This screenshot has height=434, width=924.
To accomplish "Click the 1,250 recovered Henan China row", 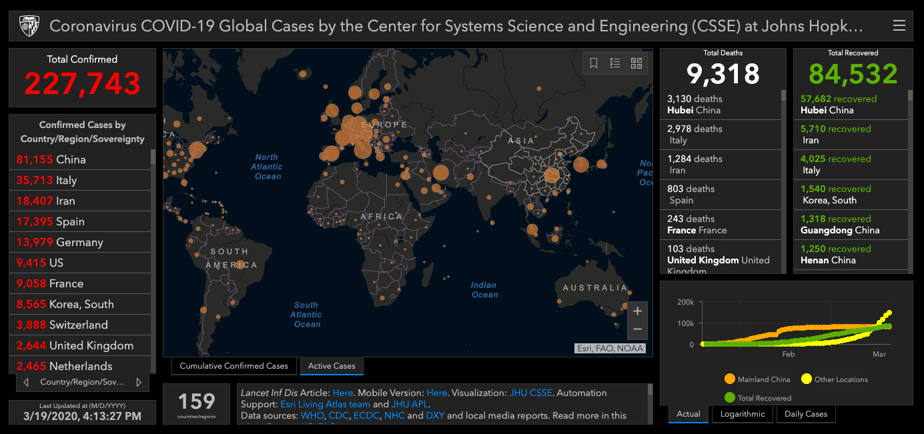I will 851,255.
